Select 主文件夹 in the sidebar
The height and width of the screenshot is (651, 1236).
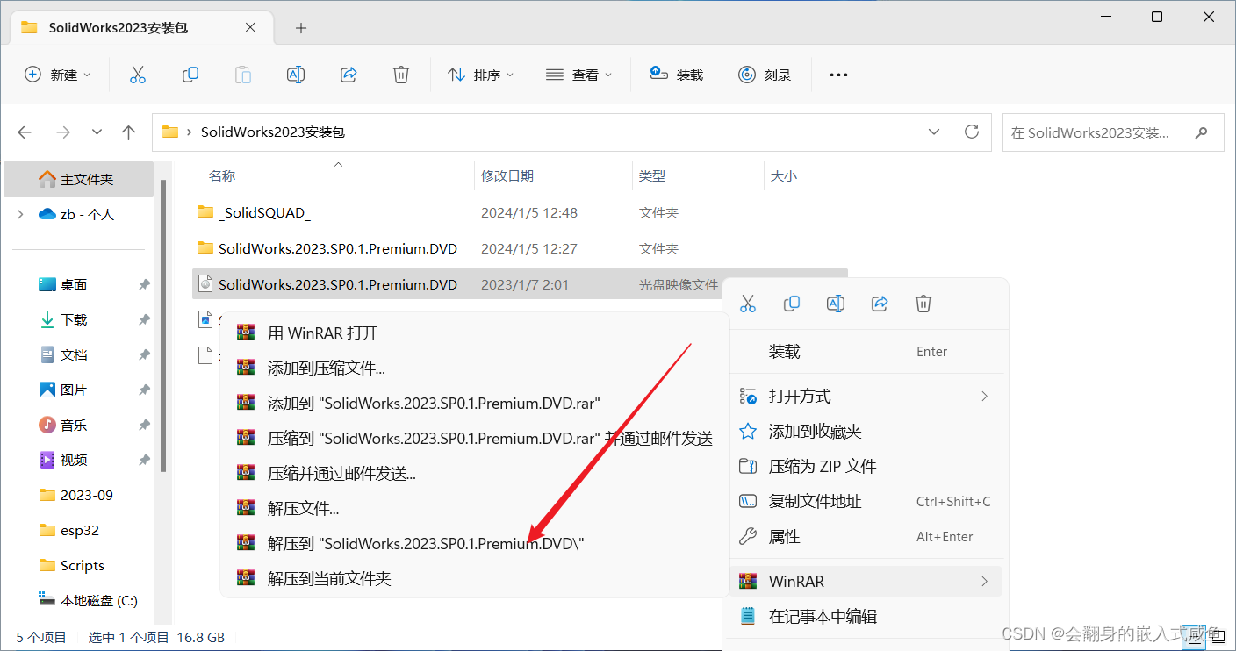(80, 179)
